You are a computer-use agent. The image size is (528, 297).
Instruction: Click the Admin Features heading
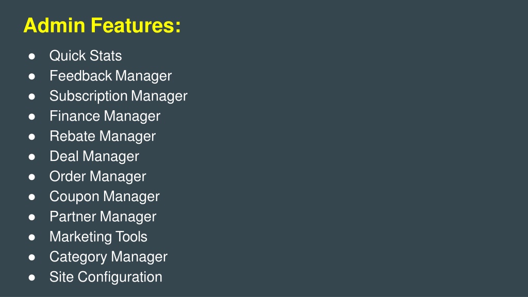(102, 25)
